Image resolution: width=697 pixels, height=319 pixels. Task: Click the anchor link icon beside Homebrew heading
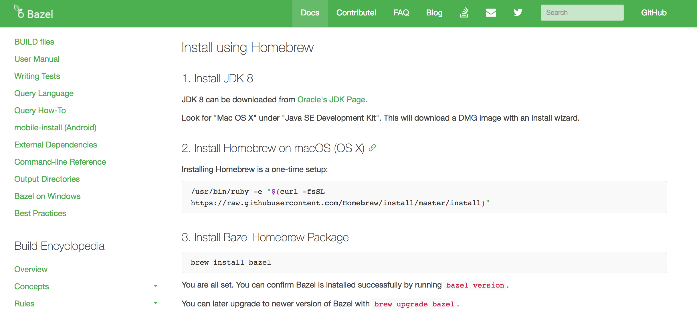coord(372,148)
